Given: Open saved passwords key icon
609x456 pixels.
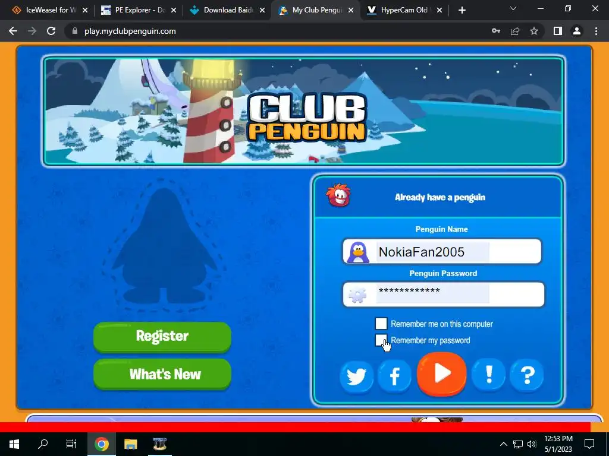Looking at the screenshot, I should click(496, 31).
